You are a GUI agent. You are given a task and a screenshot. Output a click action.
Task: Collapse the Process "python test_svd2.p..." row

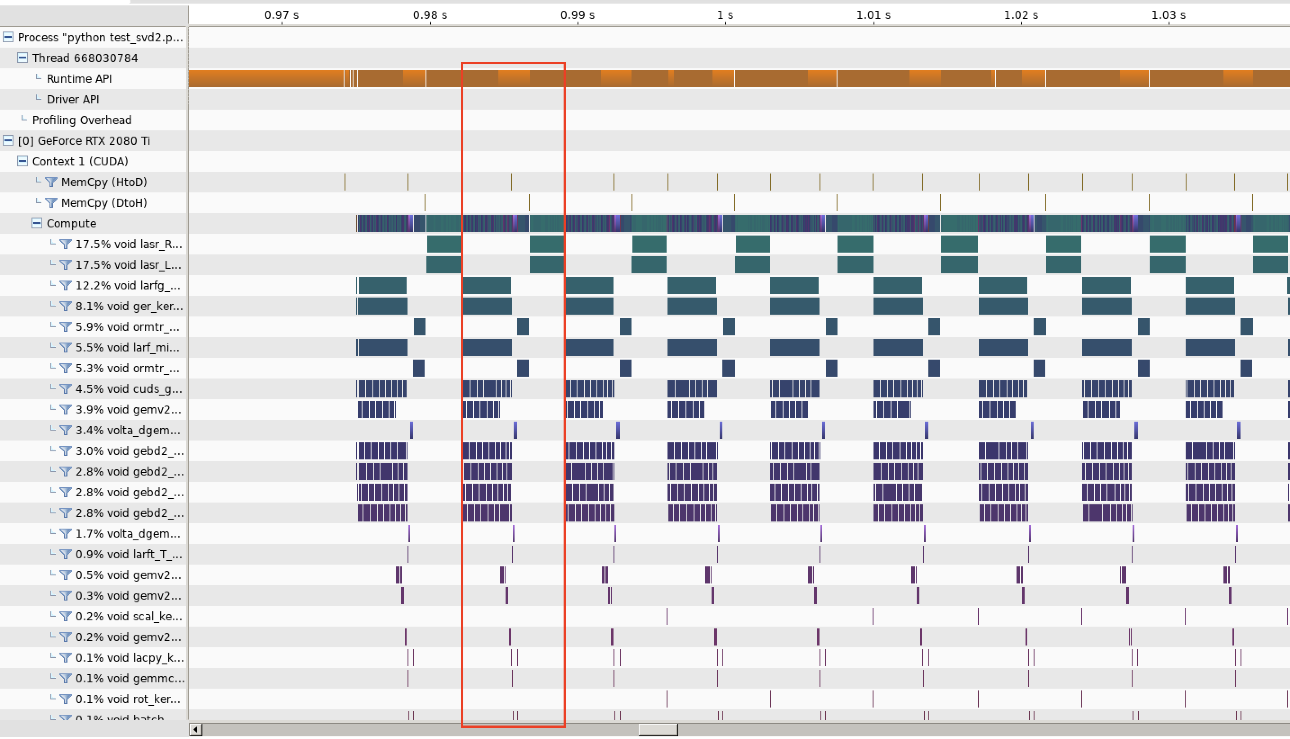8,37
